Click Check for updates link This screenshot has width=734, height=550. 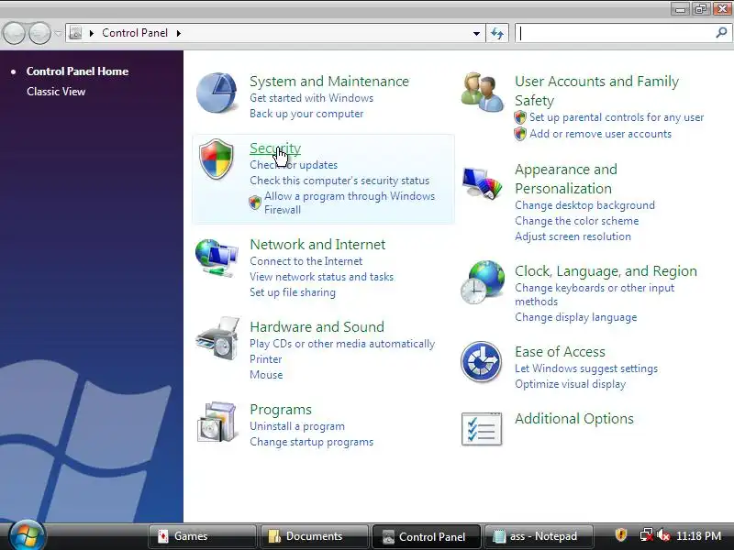click(x=294, y=165)
